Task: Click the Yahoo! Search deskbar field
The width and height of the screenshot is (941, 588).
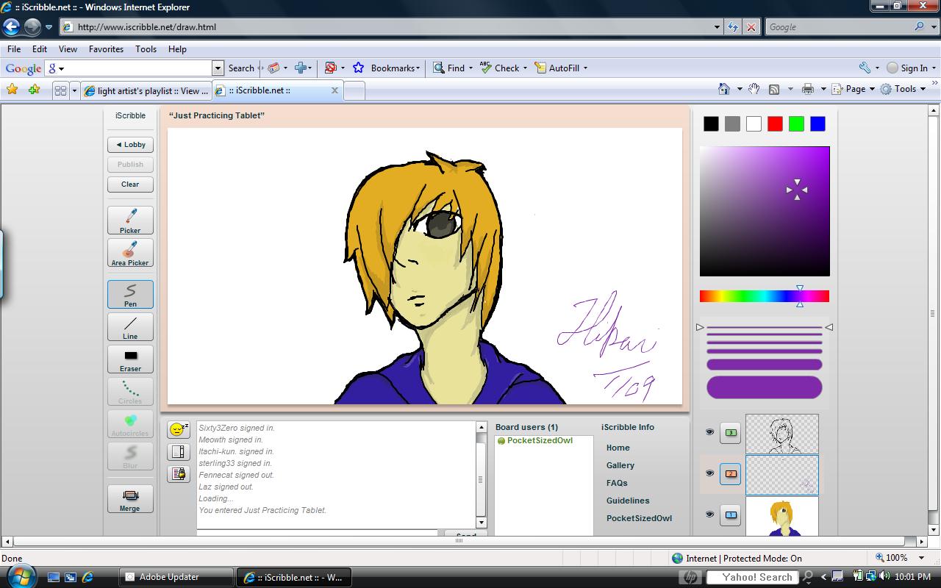Action: [x=753, y=577]
